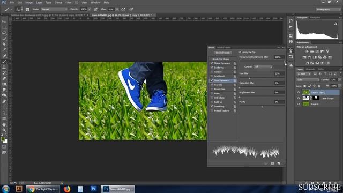The image size is (343, 193).
Task: Open the Control dropdown in Brush panel
Action: [263, 66]
